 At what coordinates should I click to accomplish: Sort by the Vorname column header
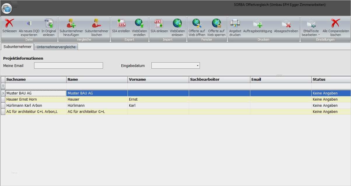pos(158,79)
